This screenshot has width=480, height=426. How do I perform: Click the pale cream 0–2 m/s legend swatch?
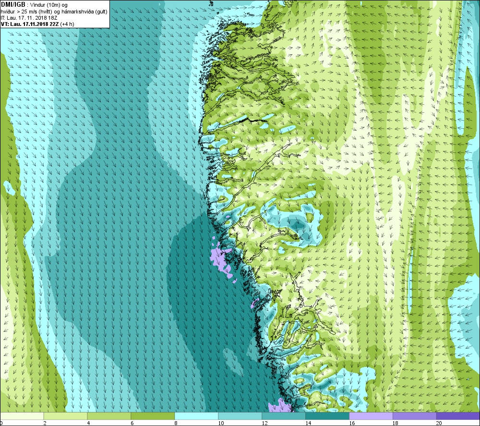click(22, 416)
